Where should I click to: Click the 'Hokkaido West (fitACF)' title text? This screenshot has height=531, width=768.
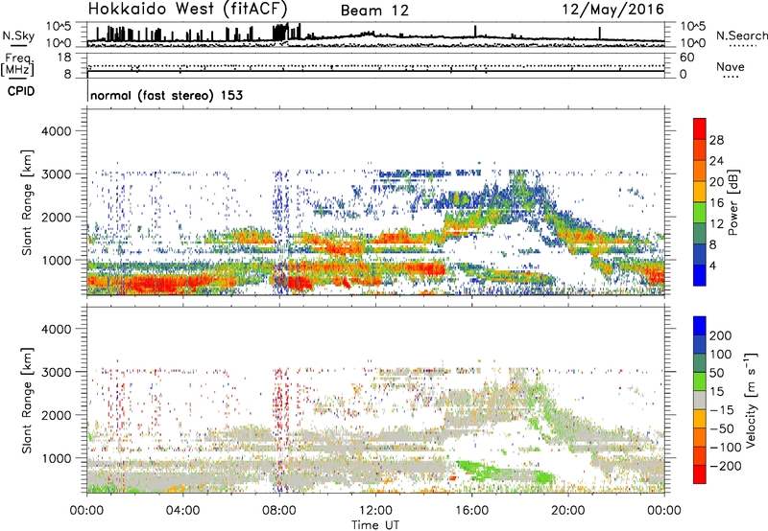[x=187, y=9]
